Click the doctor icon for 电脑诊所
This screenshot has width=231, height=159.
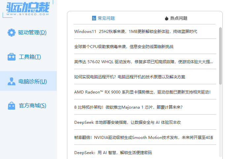12,81
